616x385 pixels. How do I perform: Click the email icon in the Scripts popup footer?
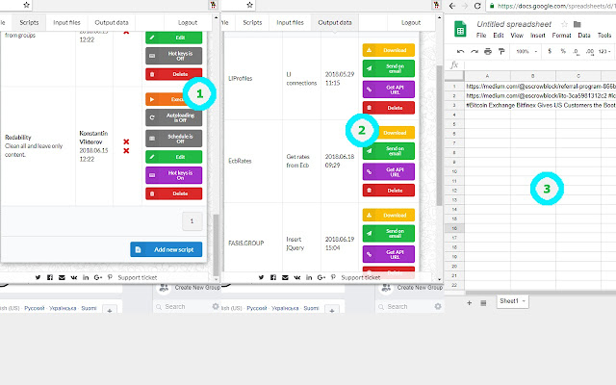point(62,277)
